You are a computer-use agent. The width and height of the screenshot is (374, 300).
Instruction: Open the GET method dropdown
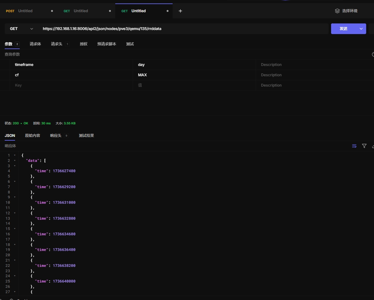21,29
